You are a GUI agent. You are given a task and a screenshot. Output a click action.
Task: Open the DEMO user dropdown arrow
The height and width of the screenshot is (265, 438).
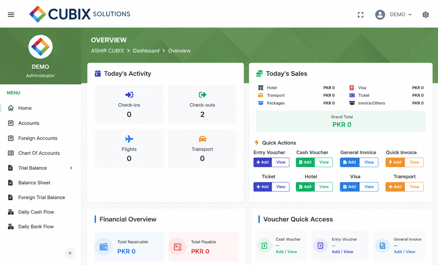410,15
